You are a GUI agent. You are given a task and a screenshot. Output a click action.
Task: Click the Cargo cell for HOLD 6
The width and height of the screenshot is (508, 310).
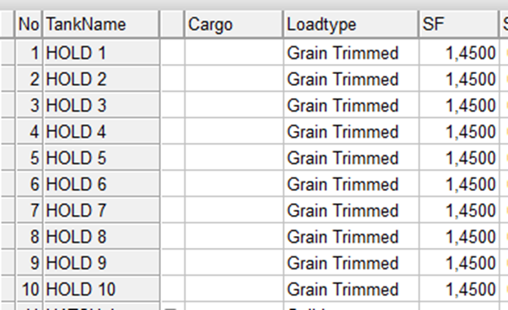click(x=234, y=184)
